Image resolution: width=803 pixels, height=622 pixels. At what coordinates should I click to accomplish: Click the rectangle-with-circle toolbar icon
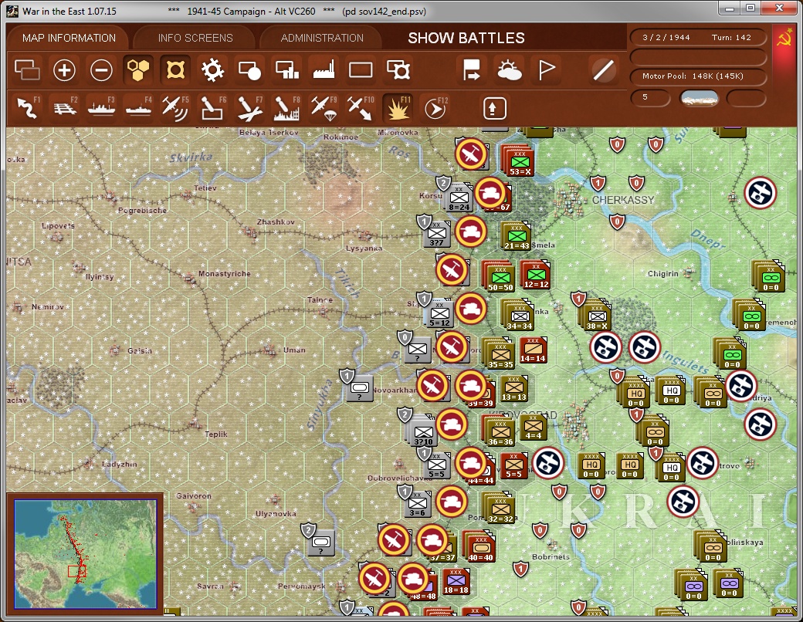click(249, 70)
